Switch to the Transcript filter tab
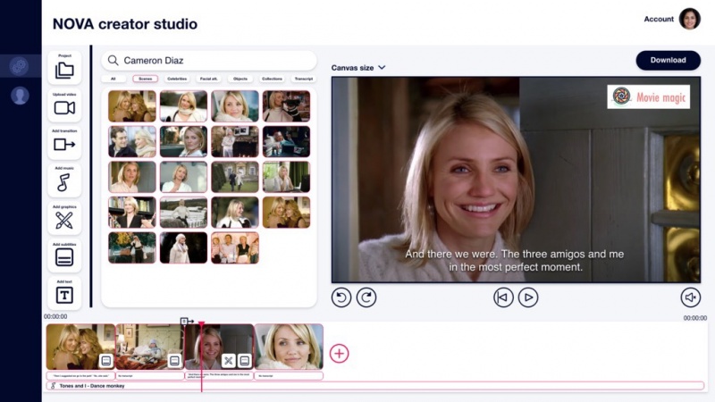The image size is (715, 402). [304, 79]
